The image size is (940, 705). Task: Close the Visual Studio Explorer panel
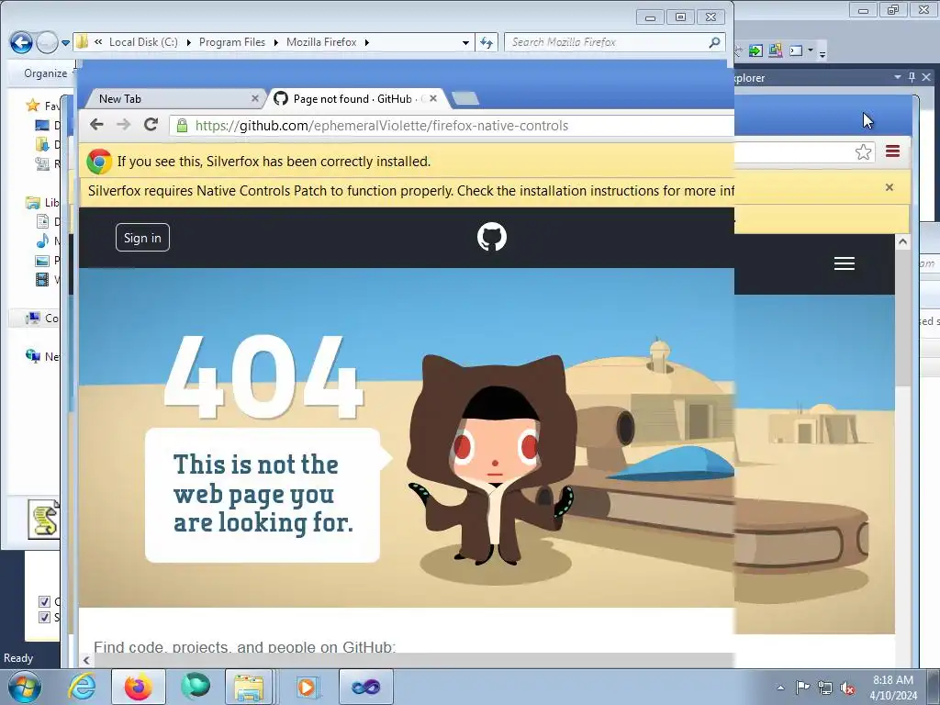926,77
